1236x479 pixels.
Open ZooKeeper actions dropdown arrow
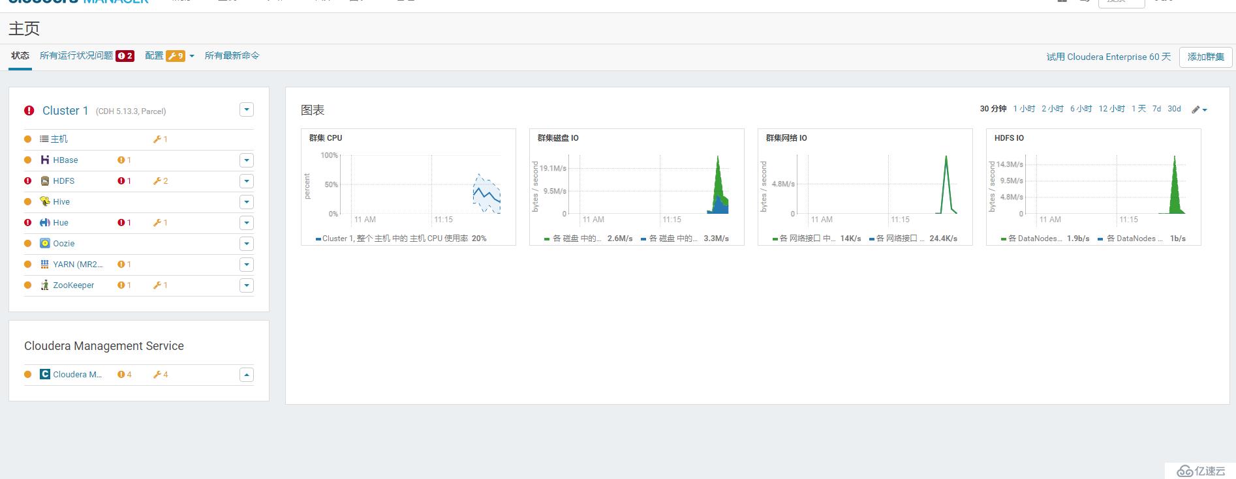pos(247,285)
